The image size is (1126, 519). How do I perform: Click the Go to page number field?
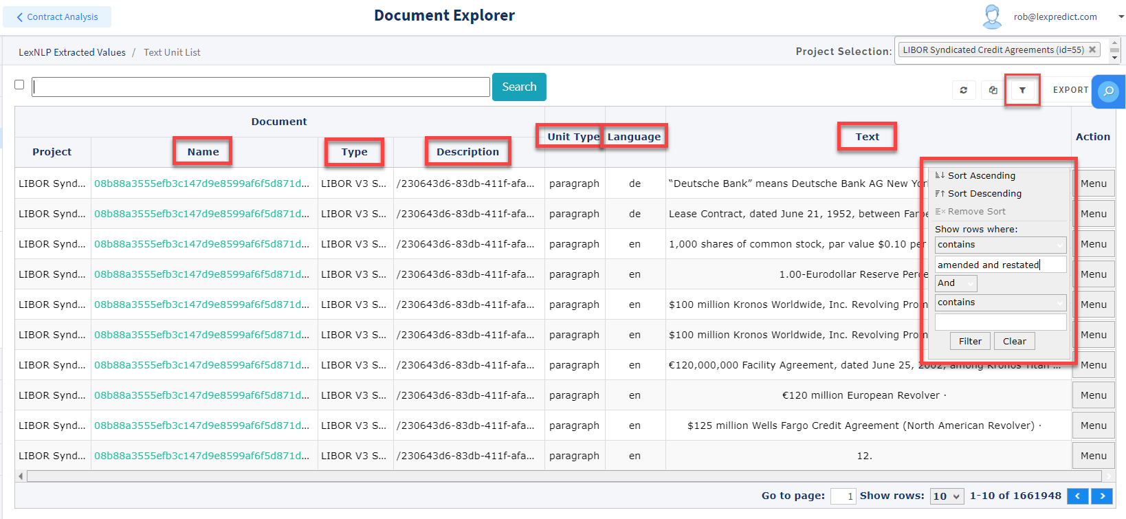[x=843, y=496]
